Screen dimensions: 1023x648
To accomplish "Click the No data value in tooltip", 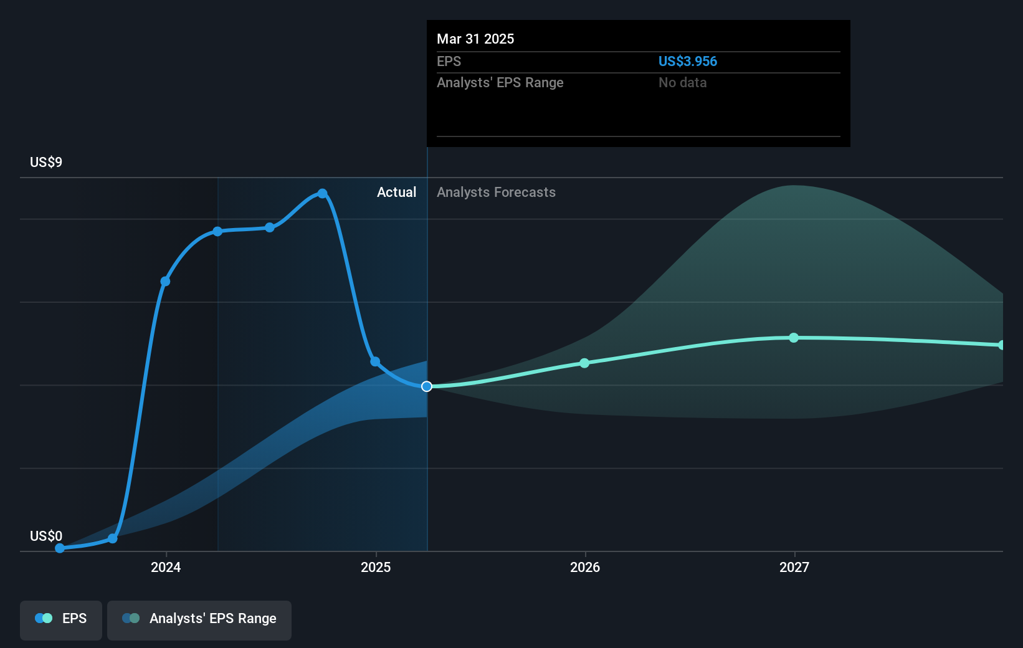I will [682, 82].
